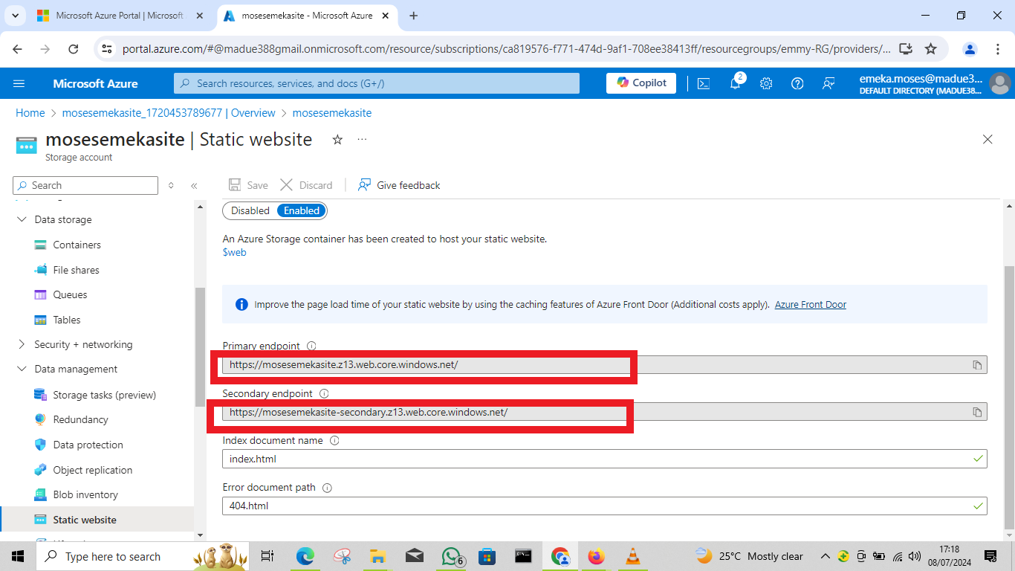
Task: Open mosesemekasite_1720453789677 | Overview breadcrumb
Action: [x=169, y=113]
